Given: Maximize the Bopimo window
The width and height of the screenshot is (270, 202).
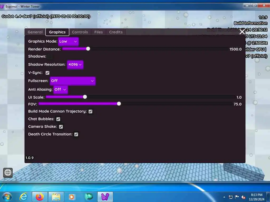Looking at the screenshot, I should pos(254,6).
